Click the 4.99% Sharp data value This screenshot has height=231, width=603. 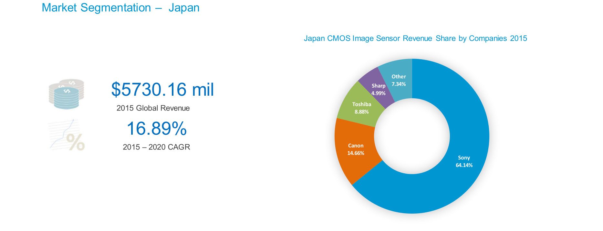(378, 93)
